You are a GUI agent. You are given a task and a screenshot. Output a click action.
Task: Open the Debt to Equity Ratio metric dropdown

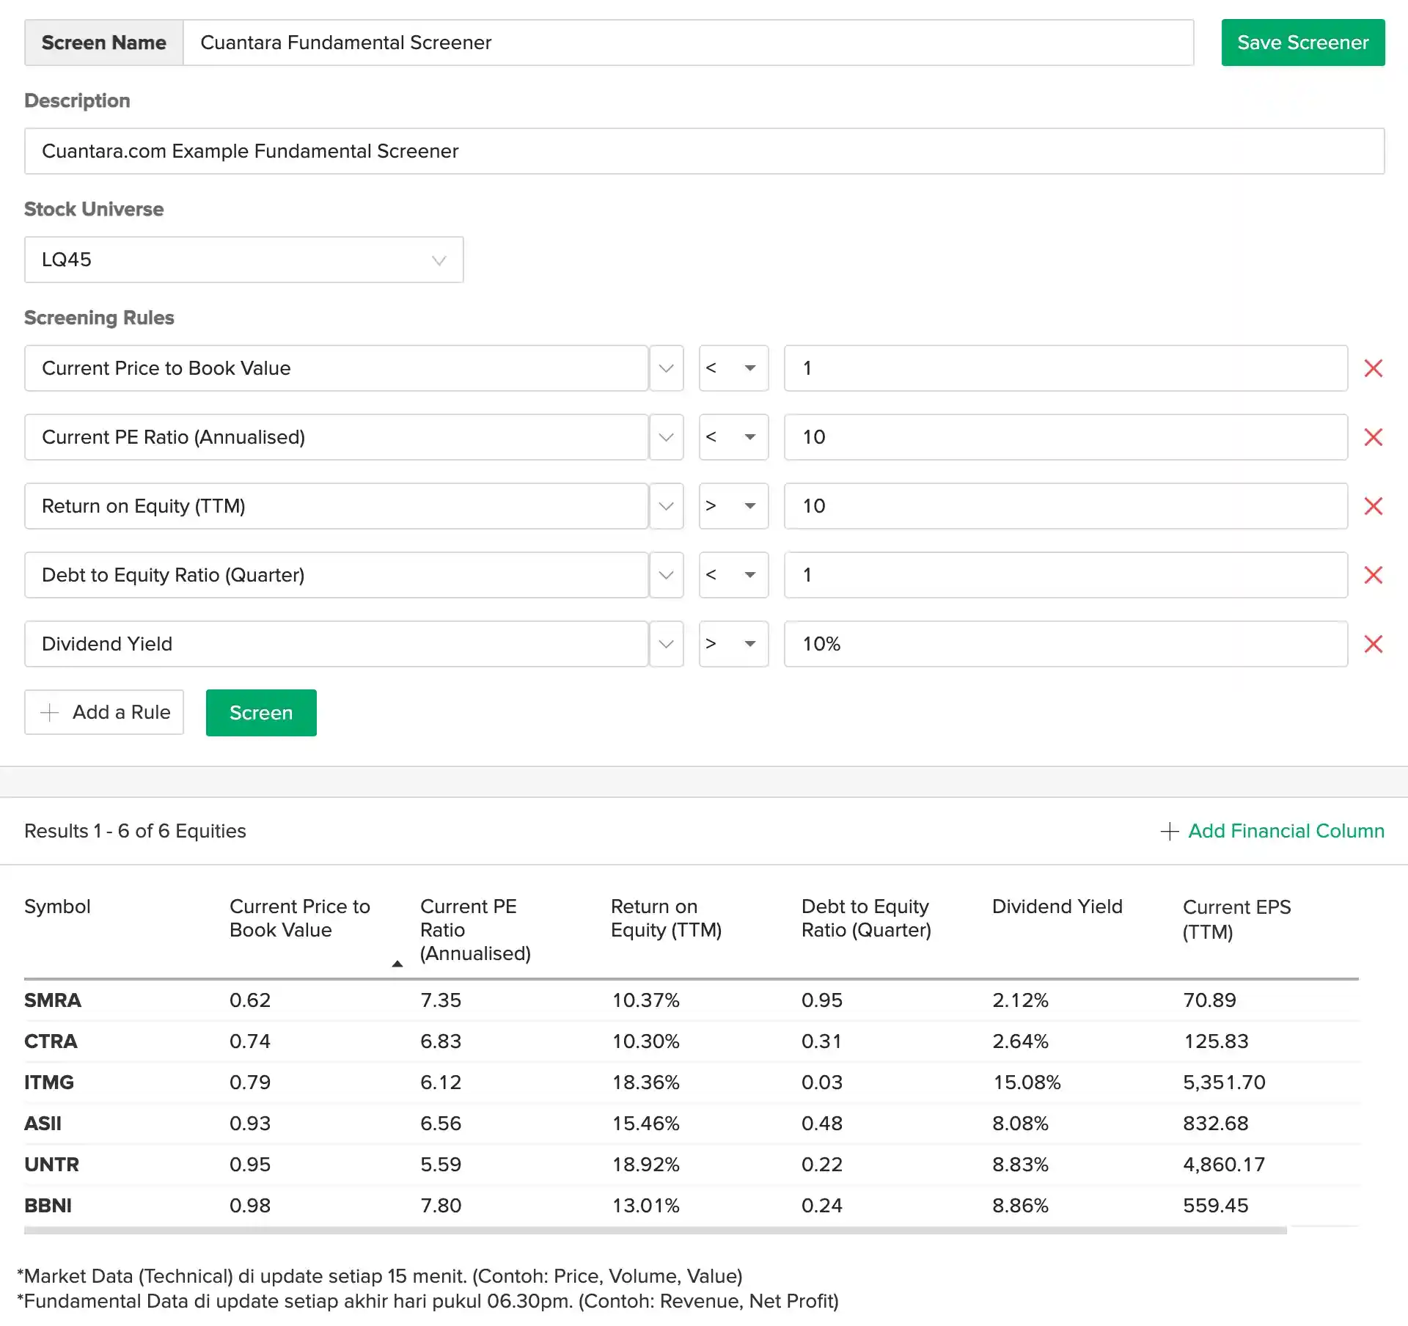(666, 575)
